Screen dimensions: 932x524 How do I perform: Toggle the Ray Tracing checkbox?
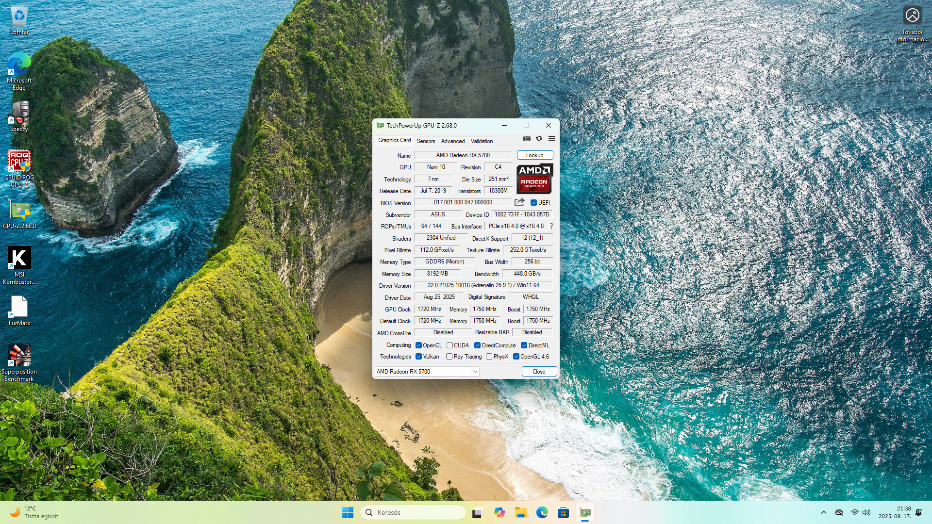pos(449,357)
